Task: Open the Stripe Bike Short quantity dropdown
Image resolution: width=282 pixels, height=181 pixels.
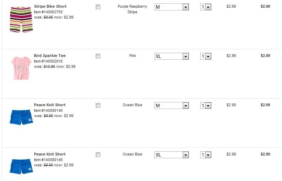Action: [206, 7]
